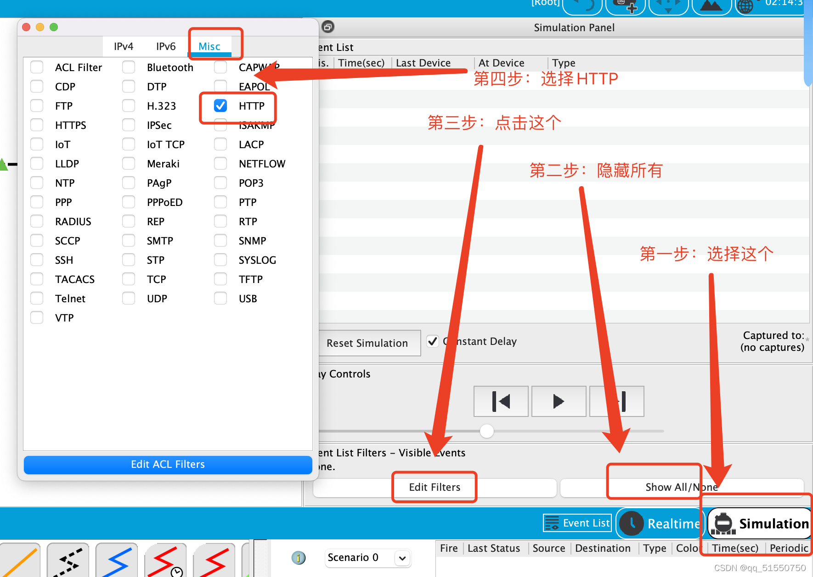This screenshot has width=813, height=577.
Task: Select the Move Object icon in top bar
Action: pos(668,6)
